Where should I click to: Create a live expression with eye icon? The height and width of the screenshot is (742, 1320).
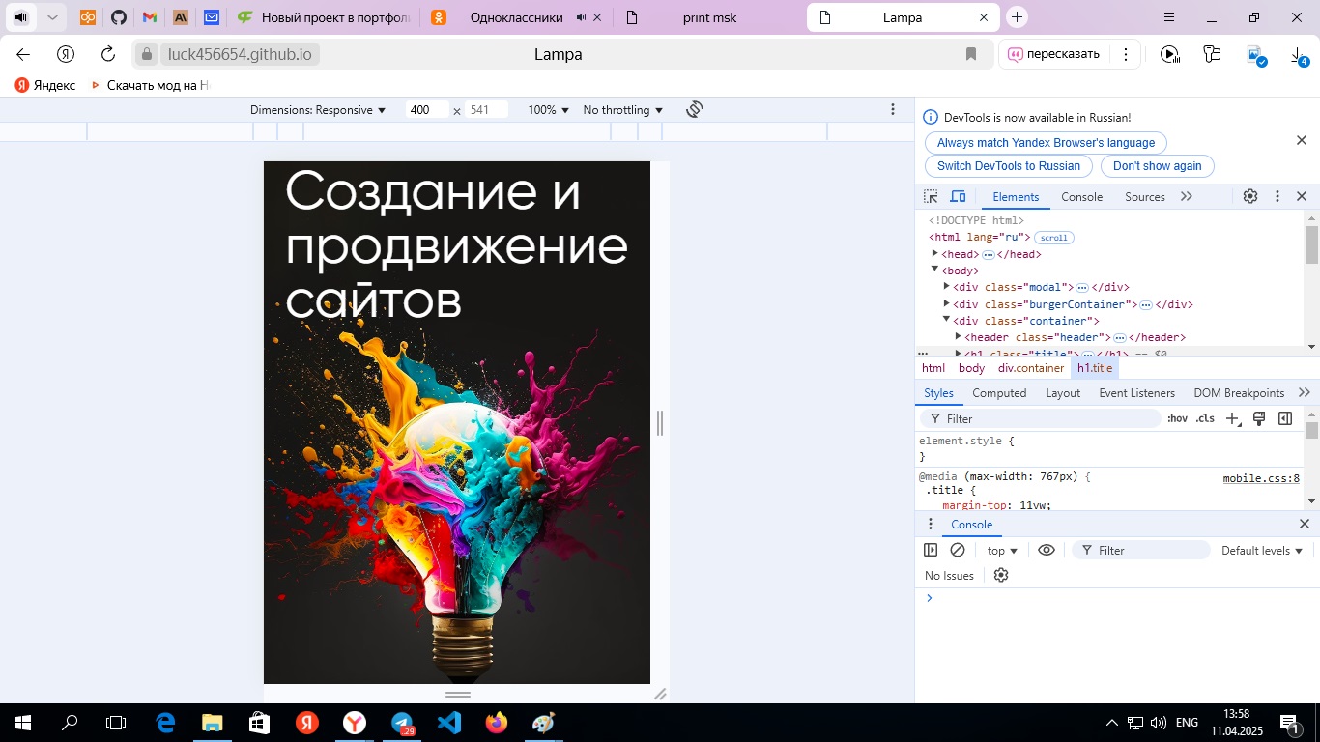1047,550
